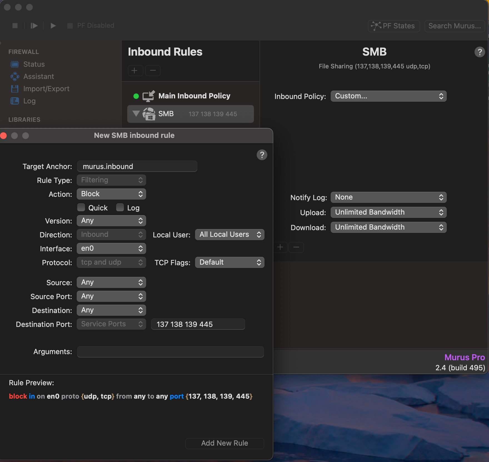Open the Destination Port Service Ports dropdown

111,324
